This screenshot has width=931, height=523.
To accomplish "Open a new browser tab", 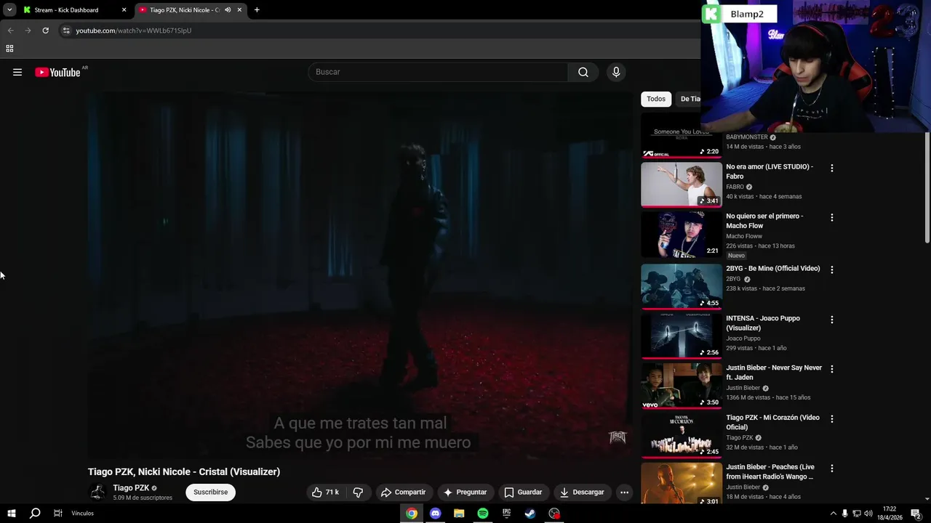I will [257, 10].
